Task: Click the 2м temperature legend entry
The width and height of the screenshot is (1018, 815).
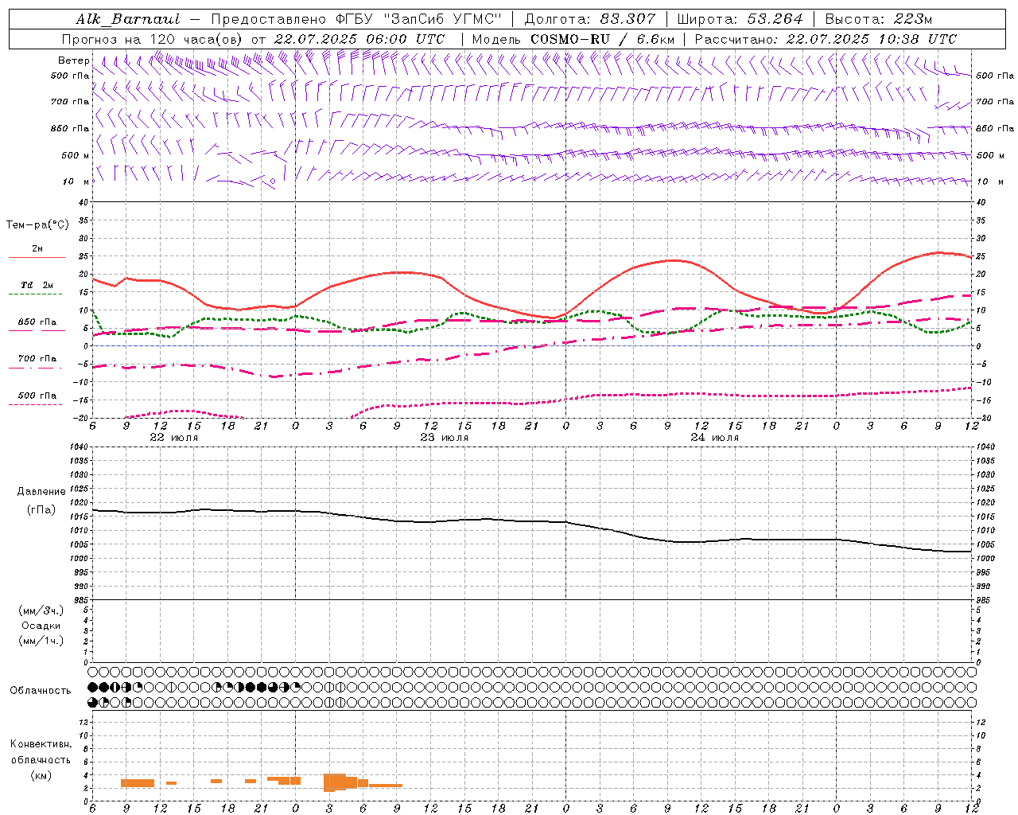Action: pyautogui.click(x=37, y=248)
